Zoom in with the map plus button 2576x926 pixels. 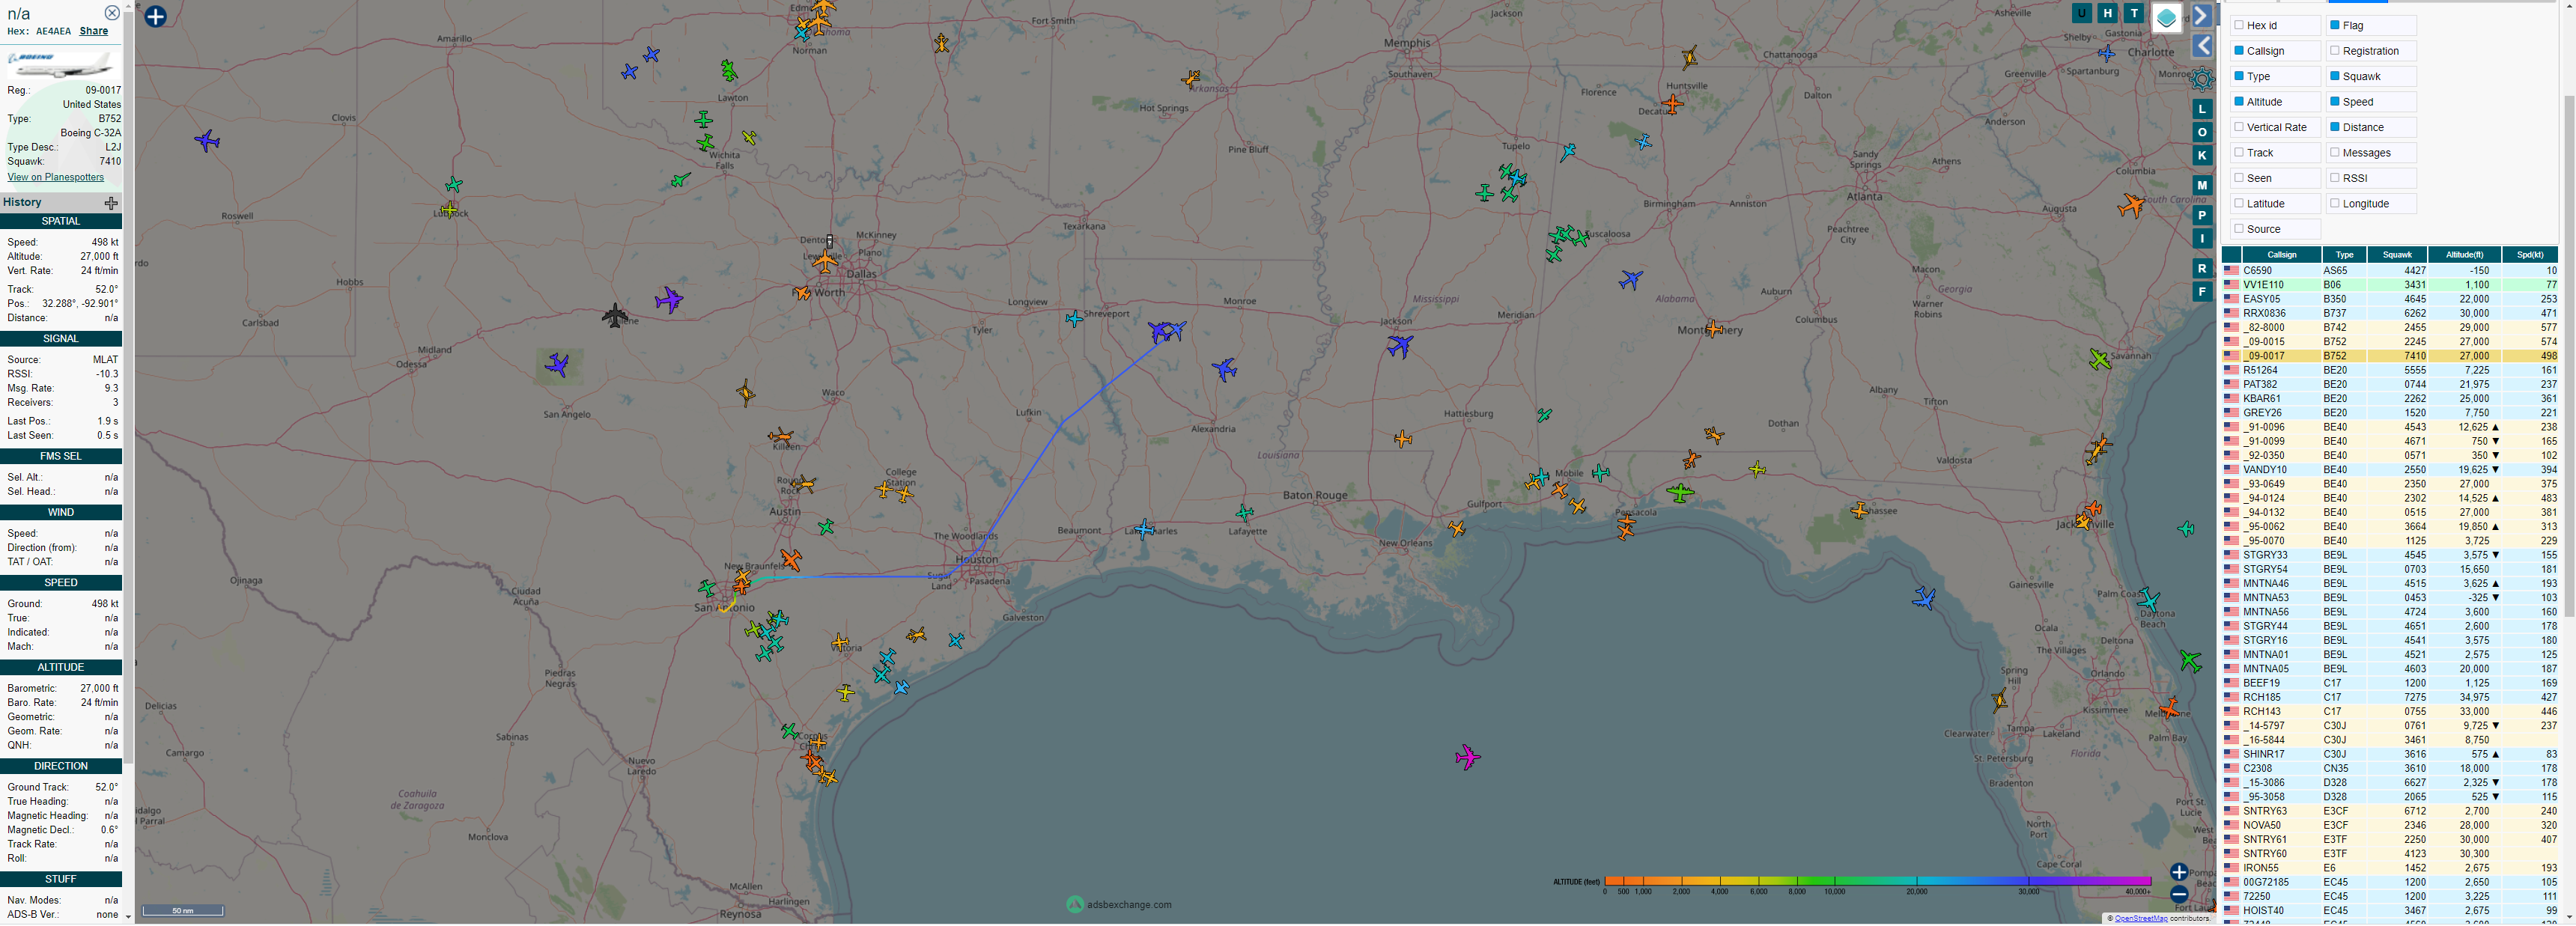[x=2179, y=872]
